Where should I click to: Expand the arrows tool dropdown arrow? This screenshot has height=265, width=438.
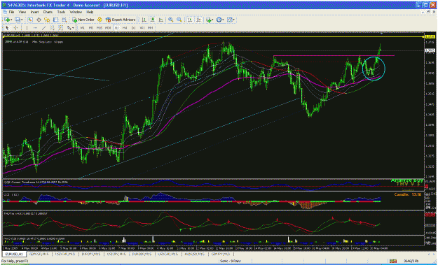point(73,28)
